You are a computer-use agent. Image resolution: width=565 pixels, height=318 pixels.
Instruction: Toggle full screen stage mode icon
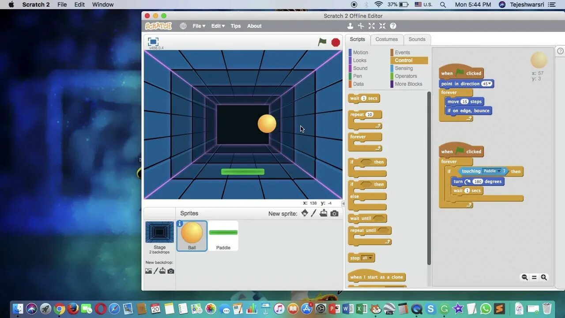[x=153, y=42]
